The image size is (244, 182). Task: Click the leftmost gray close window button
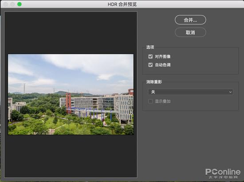point(6,4)
